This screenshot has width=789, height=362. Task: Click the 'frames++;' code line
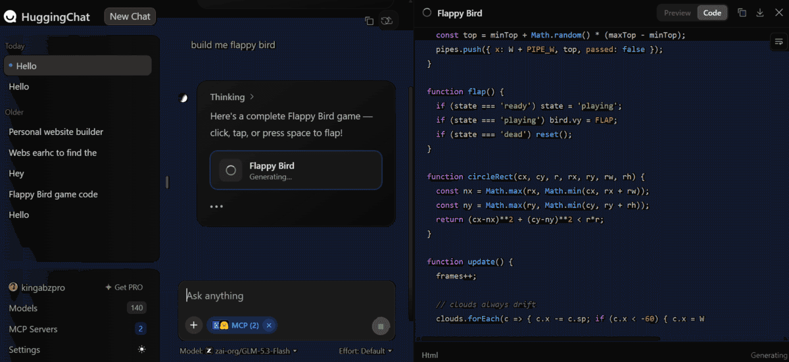tap(456, 276)
